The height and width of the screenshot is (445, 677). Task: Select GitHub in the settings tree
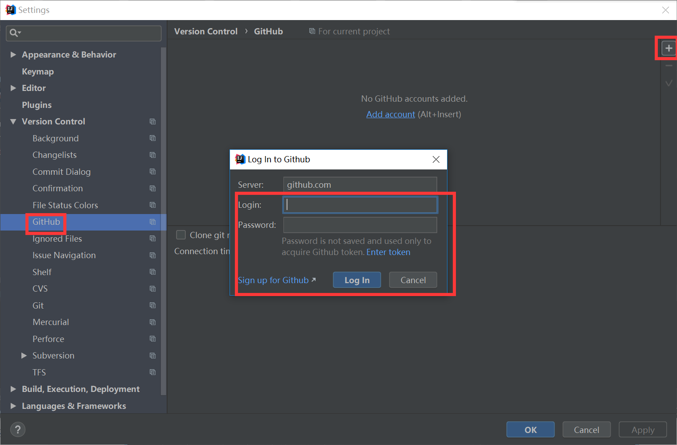[x=46, y=222]
